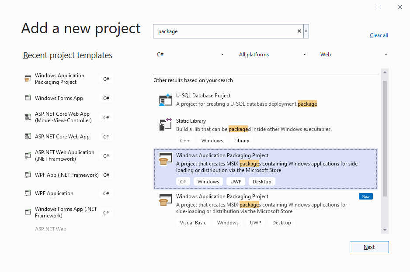Open the All platforms filter dropdown
This screenshot has width=410, height=272.
coord(271,54)
